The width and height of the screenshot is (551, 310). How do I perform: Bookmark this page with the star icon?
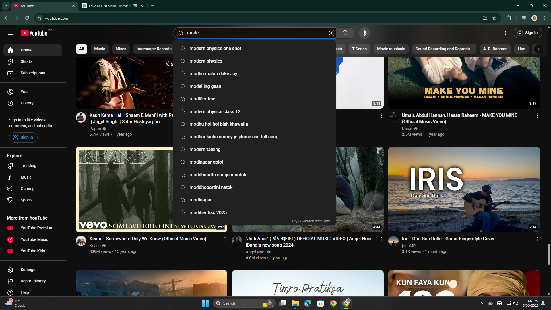click(x=494, y=18)
